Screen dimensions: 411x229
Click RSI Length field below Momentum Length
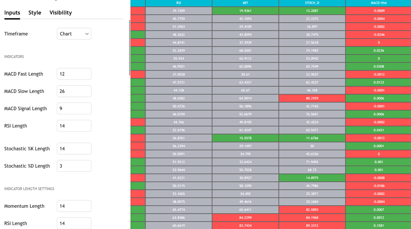(74, 223)
